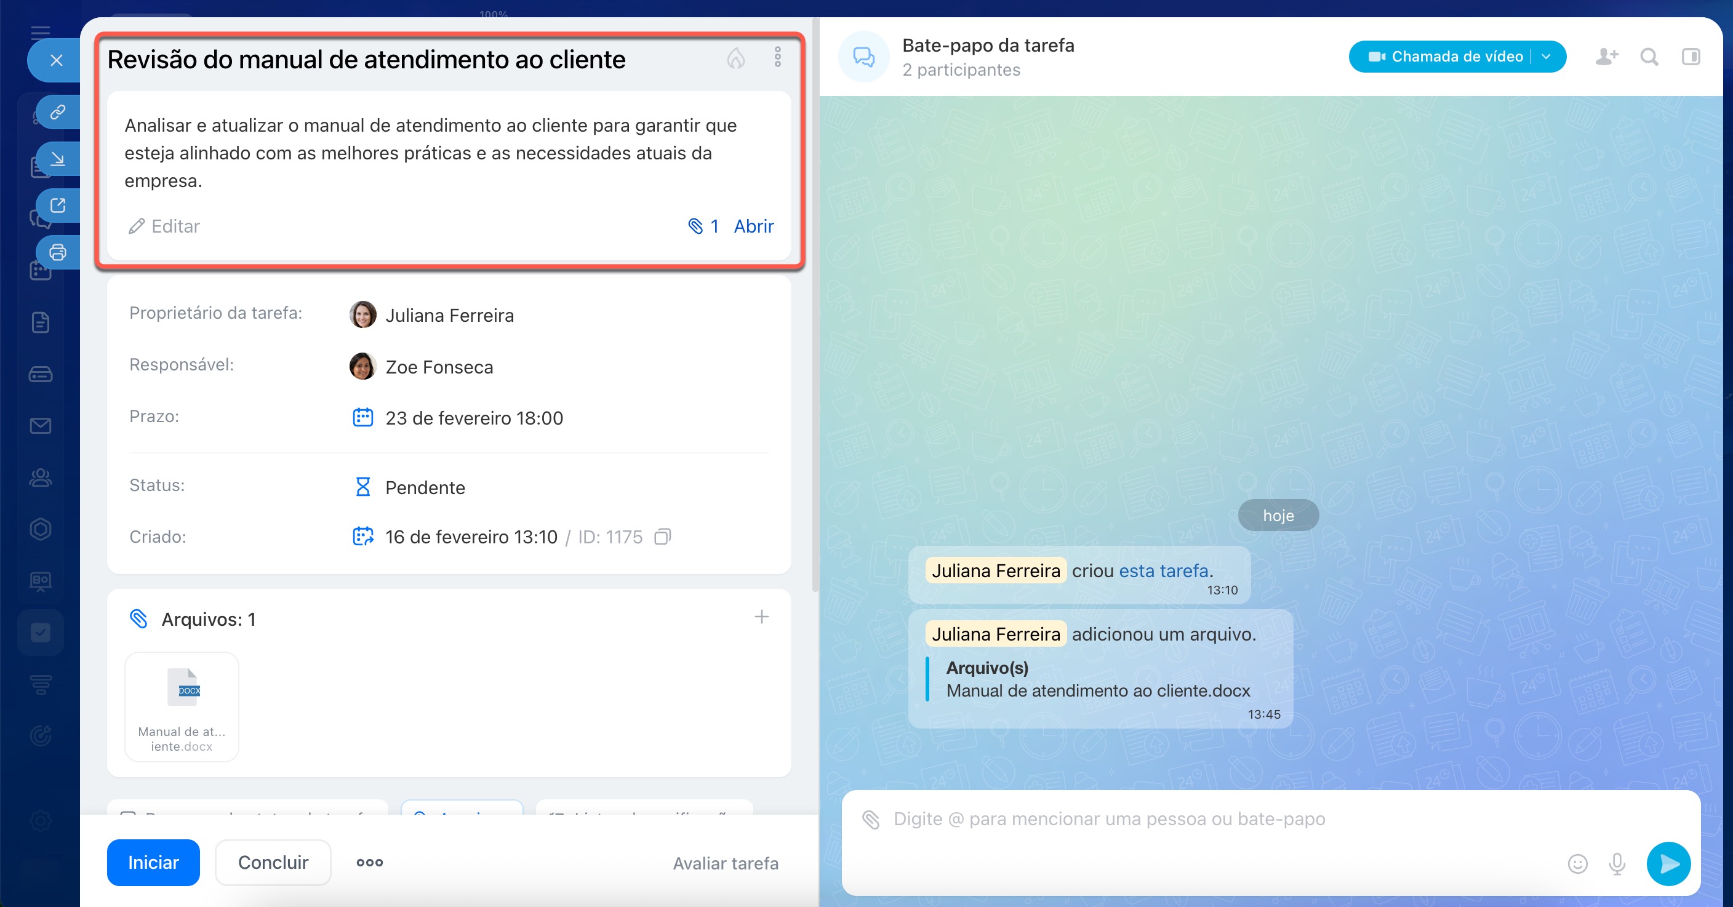
Task: Open the task title three-dot menu
Action: pos(777,57)
